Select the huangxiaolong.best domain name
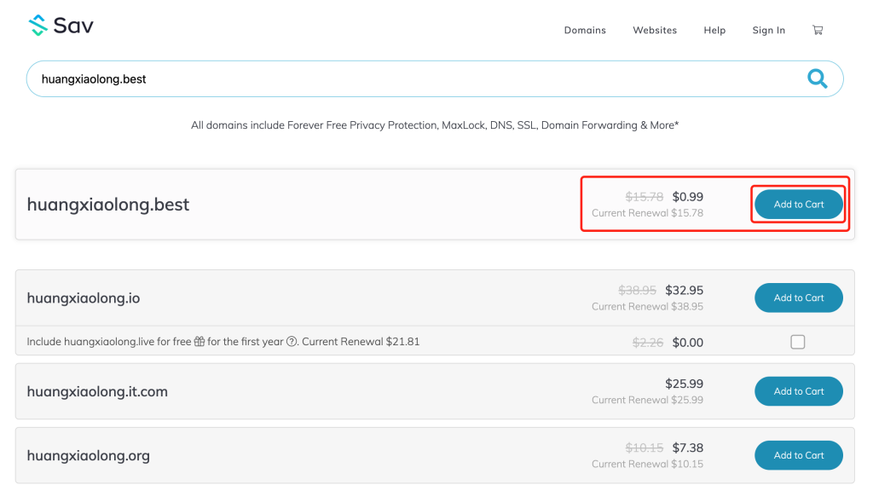The height and width of the screenshot is (491, 873). tap(108, 205)
